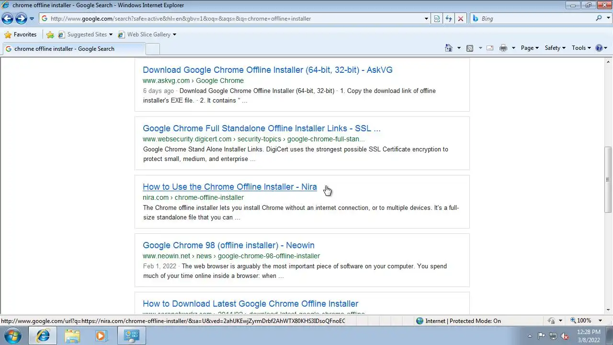Viewport: 613px width, 345px height.
Task: Open Windows Explorer folder taskbar icon
Action: pos(72,336)
